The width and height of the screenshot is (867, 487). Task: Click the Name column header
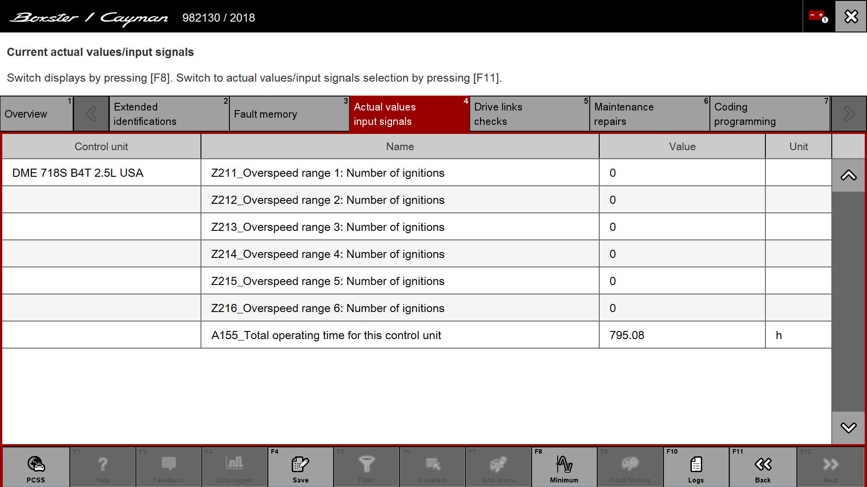pyautogui.click(x=400, y=147)
